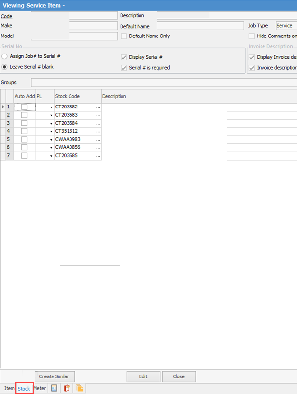Screen dimensions: 297x394
Task: Click the Description column header in grid
Action: pyautogui.click(x=199, y=96)
